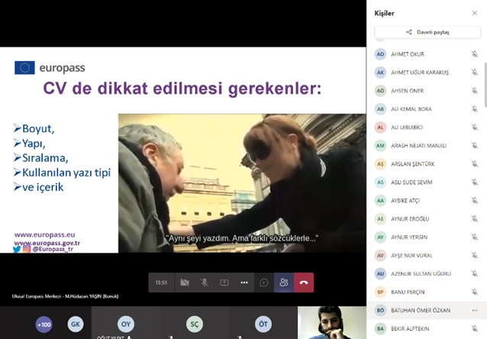Select participant BANU PERÇİN
This screenshot has height=339, width=487.
pyautogui.click(x=427, y=292)
